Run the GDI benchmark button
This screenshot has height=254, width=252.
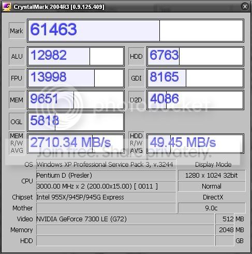[136, 78]
